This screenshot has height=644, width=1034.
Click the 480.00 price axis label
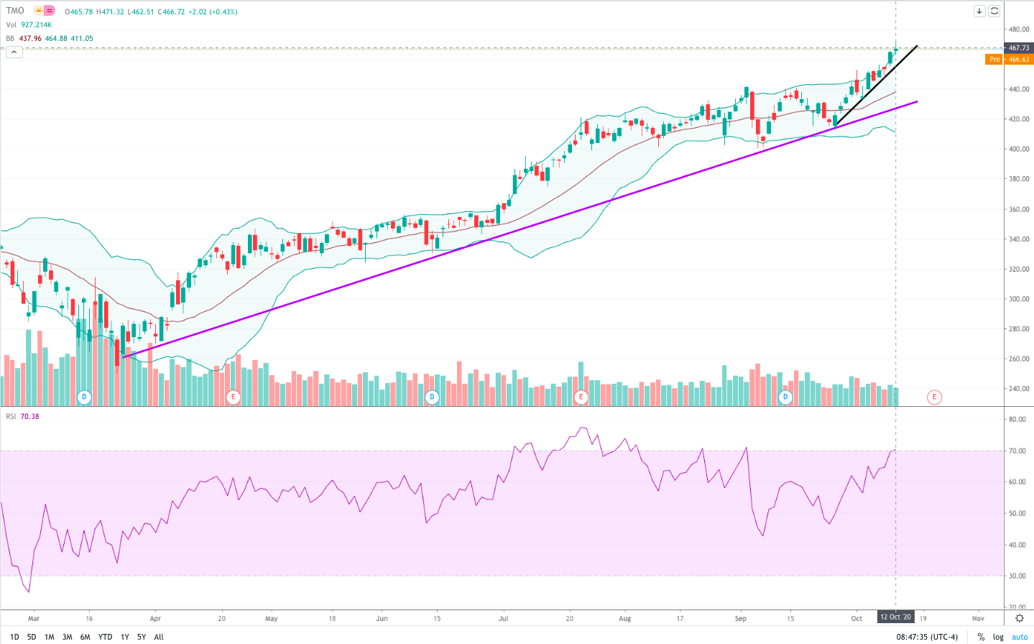[x=1019, y=29]
